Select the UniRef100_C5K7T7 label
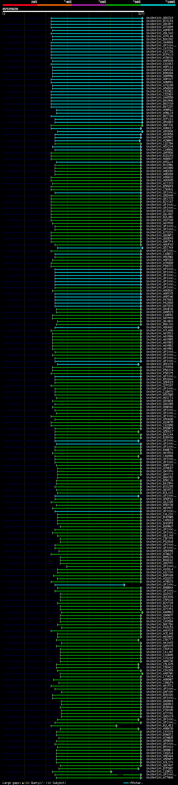Viewport: 178px width, 785px height. (x=160, y=640)
